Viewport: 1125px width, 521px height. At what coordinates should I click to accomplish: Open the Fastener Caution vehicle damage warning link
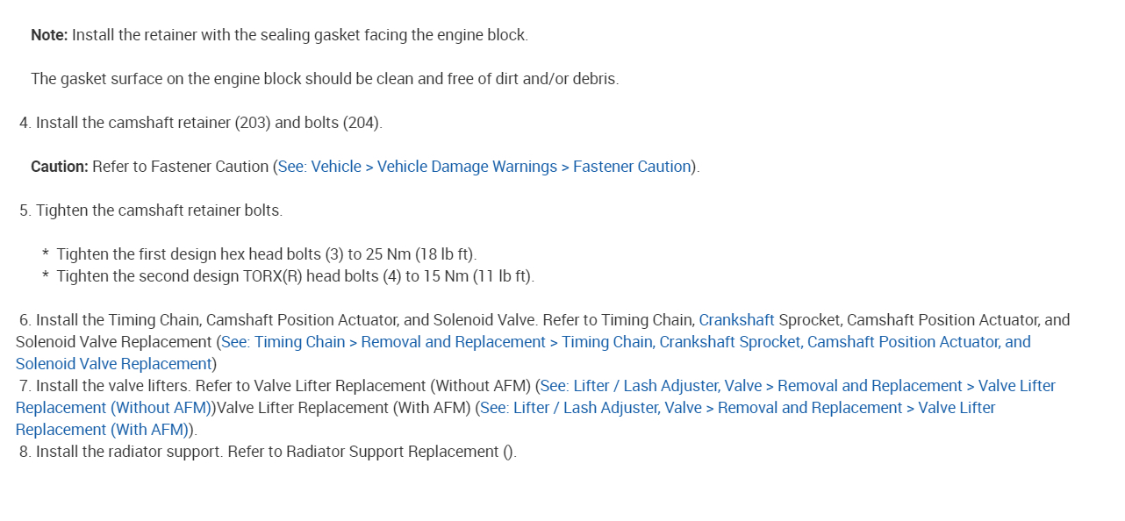(484, 167)
